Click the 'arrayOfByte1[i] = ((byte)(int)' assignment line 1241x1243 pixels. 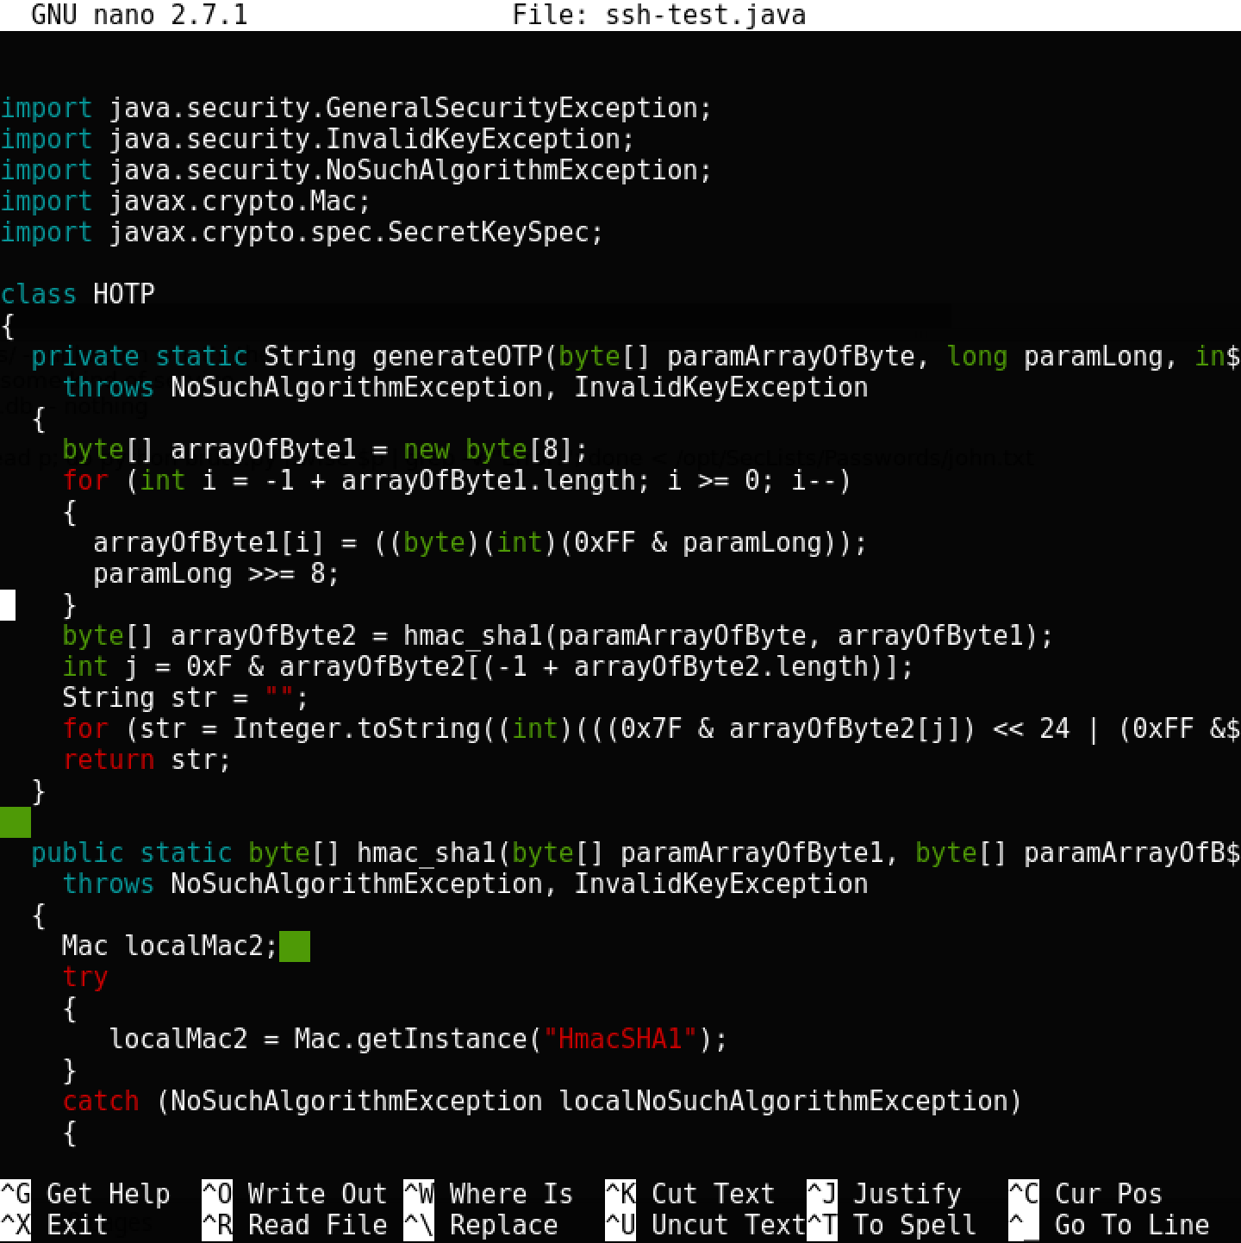(x=481, y=542)
